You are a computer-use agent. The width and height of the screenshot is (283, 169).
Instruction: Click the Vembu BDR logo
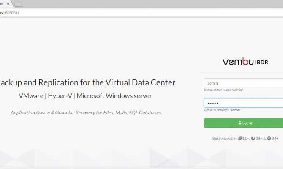pyautogui.click(x=245, y=62)
